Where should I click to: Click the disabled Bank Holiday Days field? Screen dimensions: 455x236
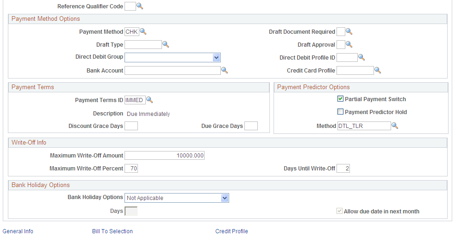[x=131, y=211]
